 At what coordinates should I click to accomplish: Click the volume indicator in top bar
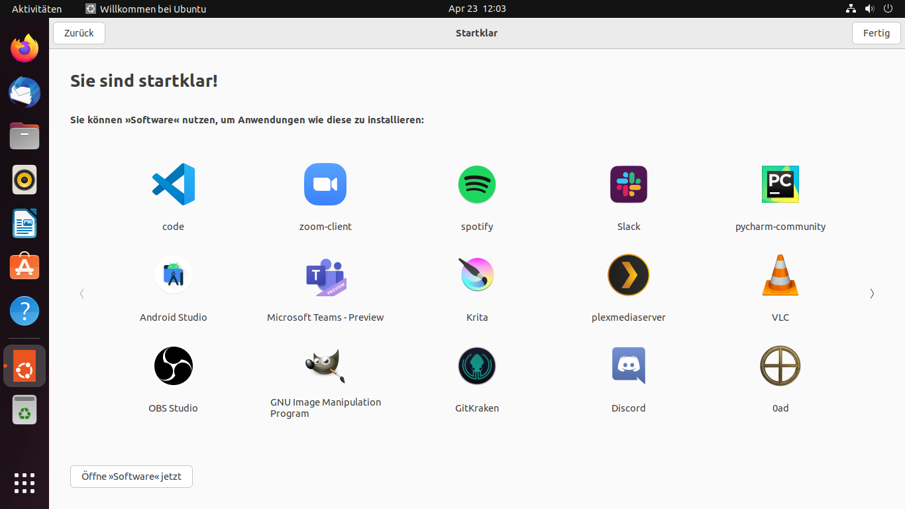(869, 9)
